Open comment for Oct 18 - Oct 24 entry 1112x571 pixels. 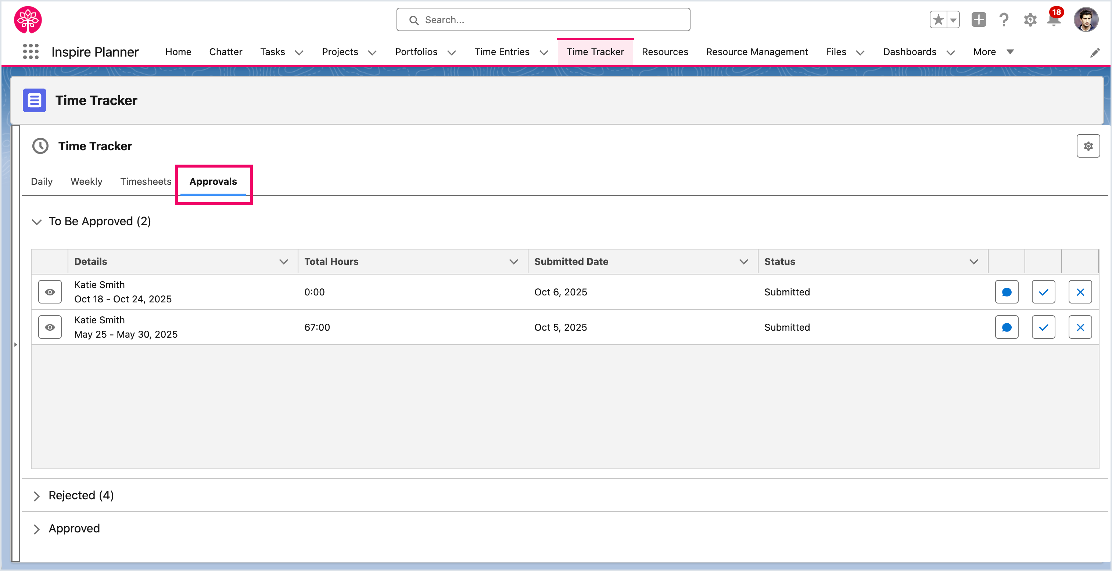coord(1006,292)
